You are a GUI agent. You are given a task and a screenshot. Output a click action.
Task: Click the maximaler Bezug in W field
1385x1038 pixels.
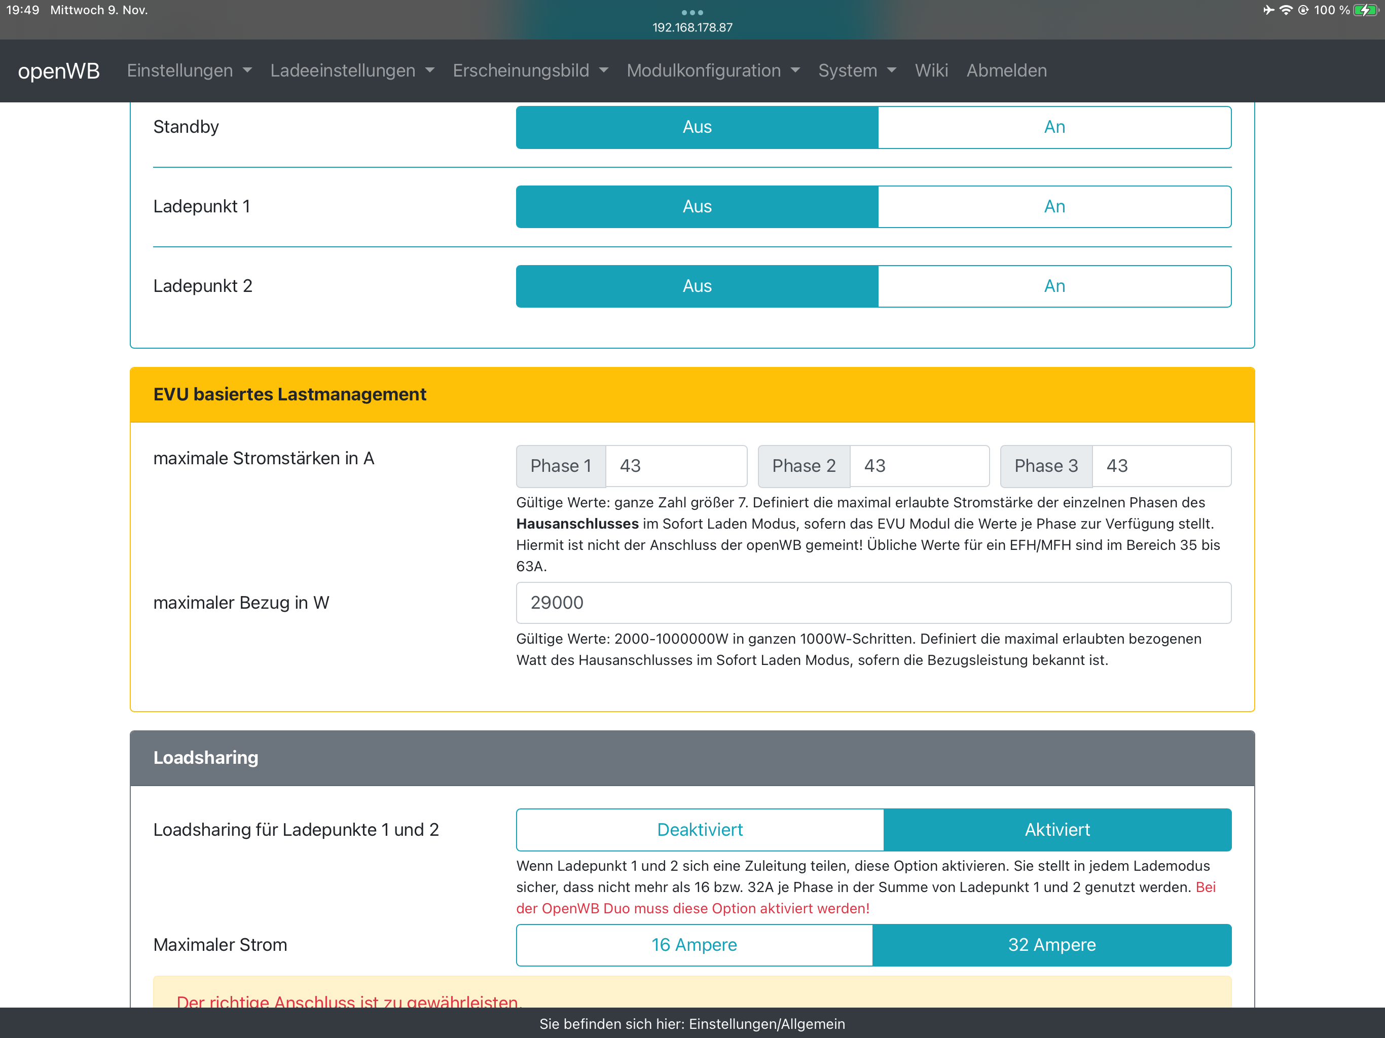[x=873, y=602]
